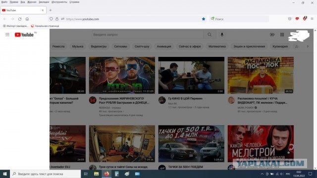Click the red extension icon with badge
This screenshot has height=178, width=317.
(305, 19)
